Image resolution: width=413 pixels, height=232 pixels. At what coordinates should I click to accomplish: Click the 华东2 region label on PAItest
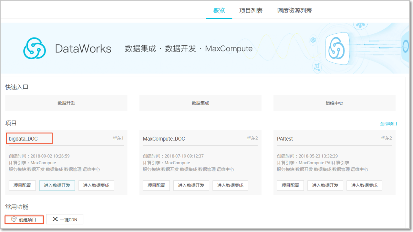click(386, 138)
